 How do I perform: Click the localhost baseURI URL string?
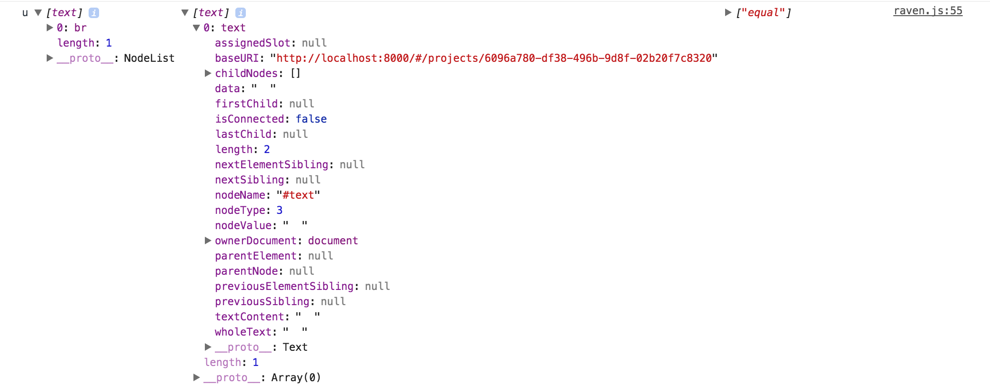coord(493,58)
